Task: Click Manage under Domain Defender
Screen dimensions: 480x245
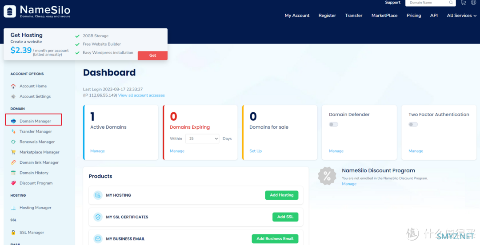Action: click(336, 151)
